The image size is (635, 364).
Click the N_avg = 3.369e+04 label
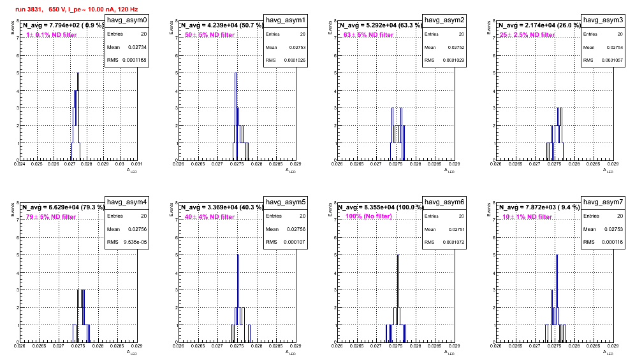click(x=221, y=207)
